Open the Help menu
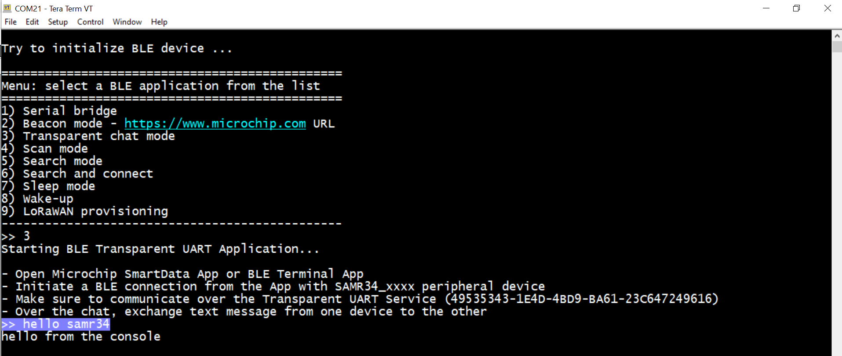This screenshot has width=842, height=356. click(159, 22)
